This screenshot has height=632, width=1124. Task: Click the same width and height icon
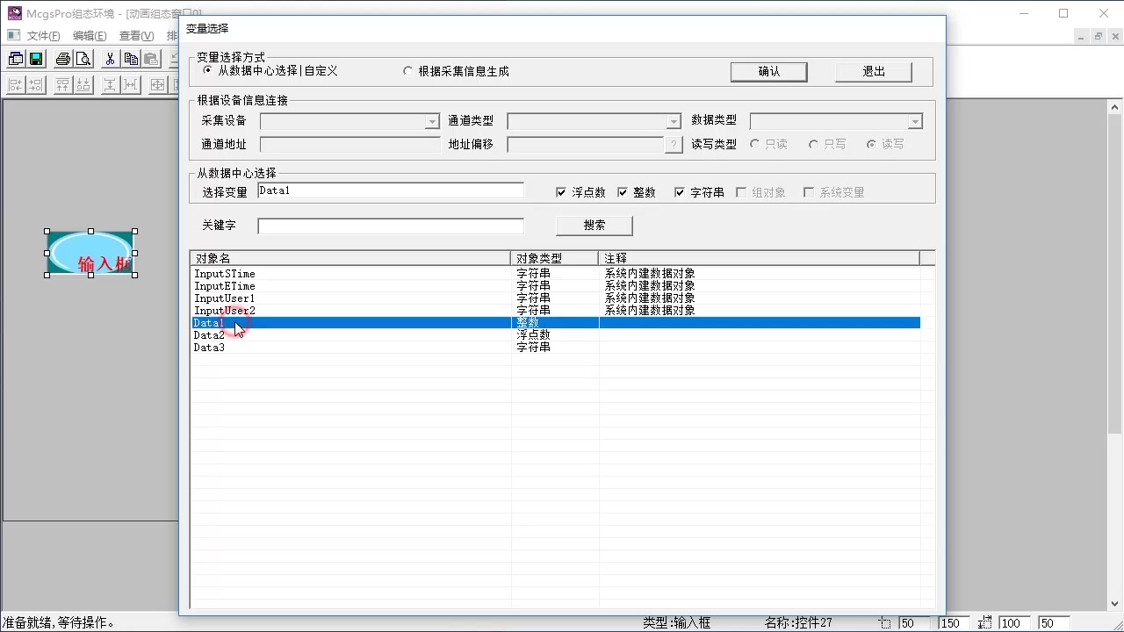[157, 84]
